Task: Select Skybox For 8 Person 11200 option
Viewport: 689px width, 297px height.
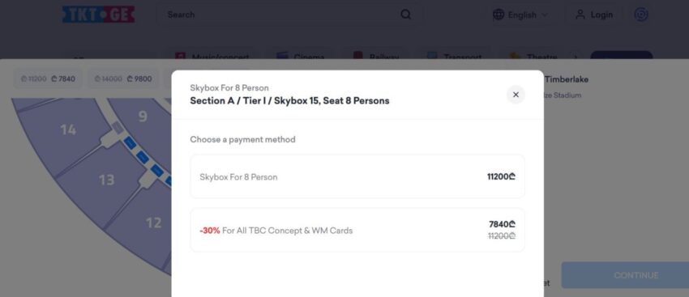Action: (x=357, y=176)
